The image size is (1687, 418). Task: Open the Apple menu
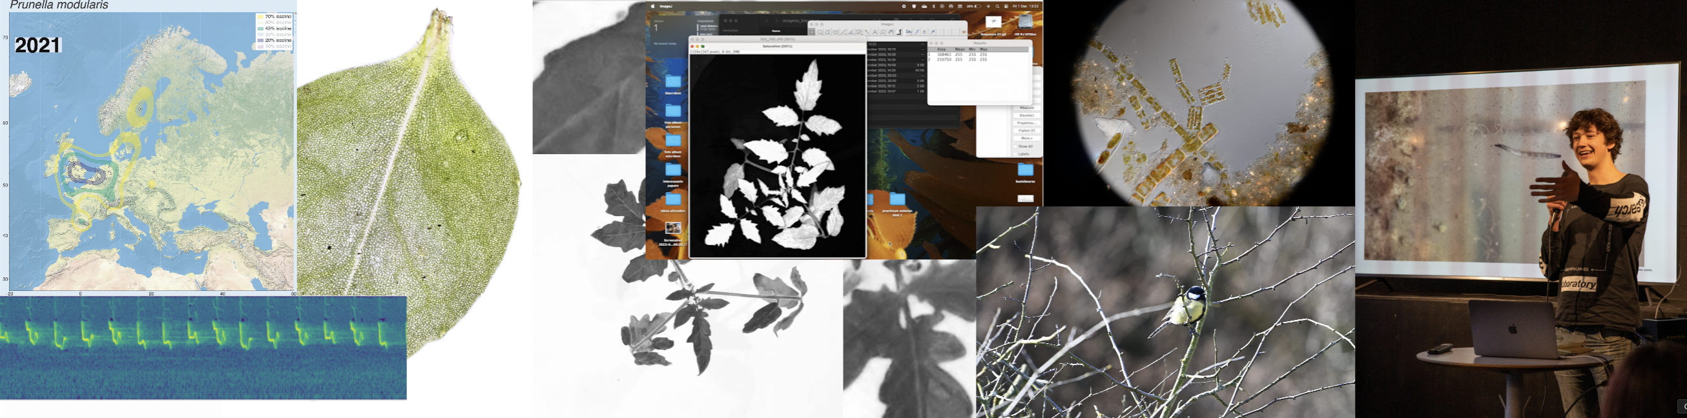tap(653, 6)
